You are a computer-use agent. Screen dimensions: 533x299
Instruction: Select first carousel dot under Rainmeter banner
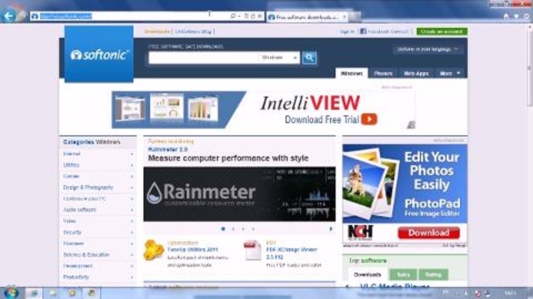[x=223, y=228]
